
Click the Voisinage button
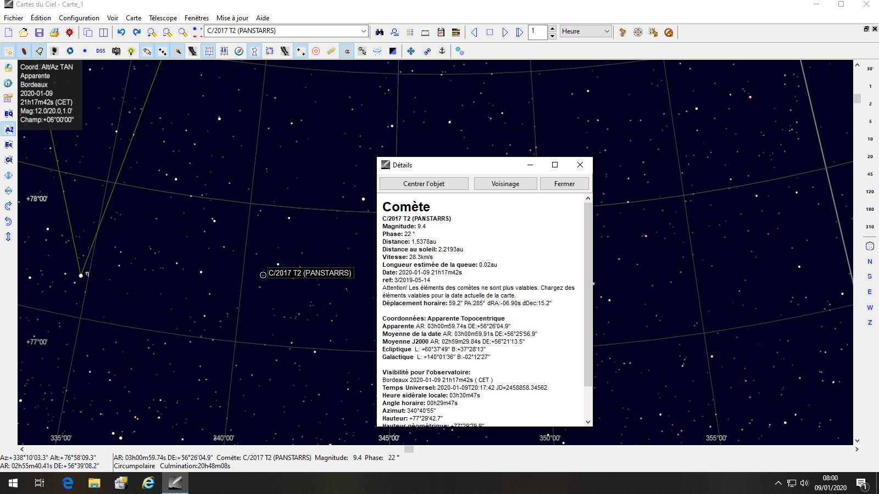pyautogui.click(x=505, y=184)
